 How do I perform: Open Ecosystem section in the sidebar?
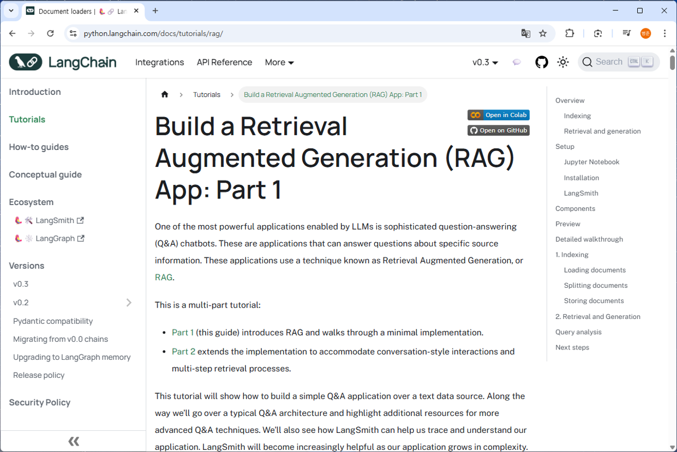(x=31, y=202)
